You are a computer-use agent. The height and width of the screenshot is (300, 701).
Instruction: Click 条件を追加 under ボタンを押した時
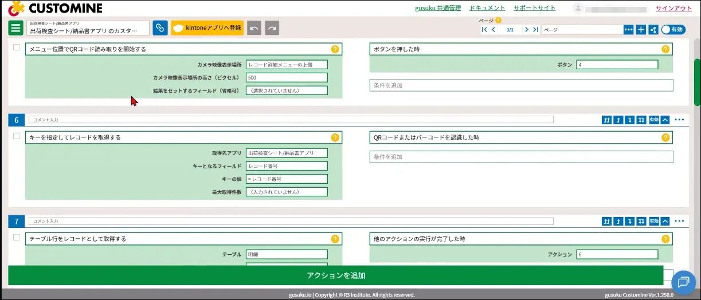point(521,85)
